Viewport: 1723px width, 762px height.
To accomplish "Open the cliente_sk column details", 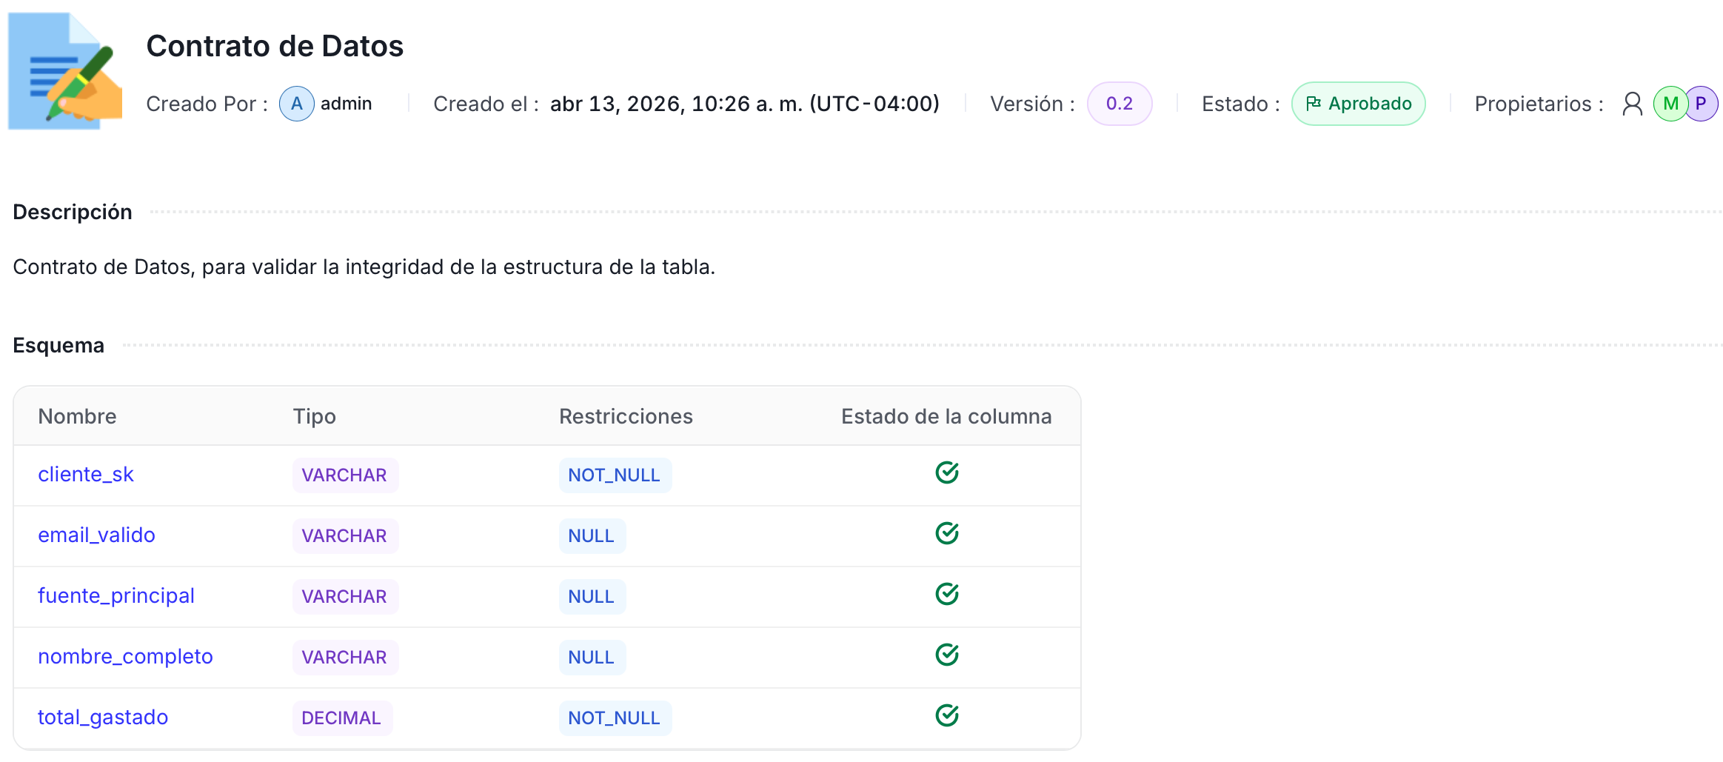I will [x=86, y=474].
